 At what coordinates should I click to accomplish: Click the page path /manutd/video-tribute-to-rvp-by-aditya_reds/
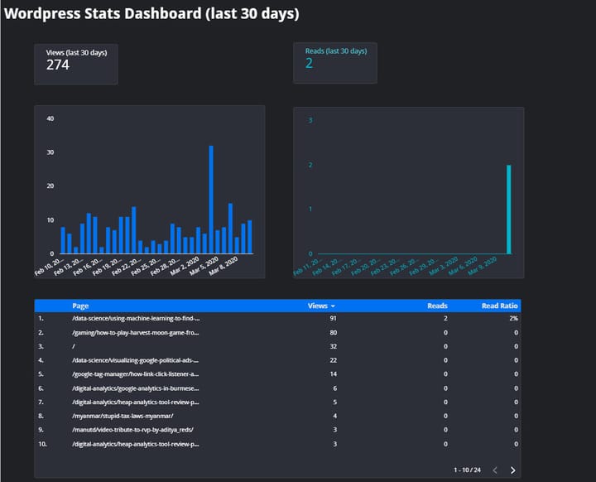point(132,430)
